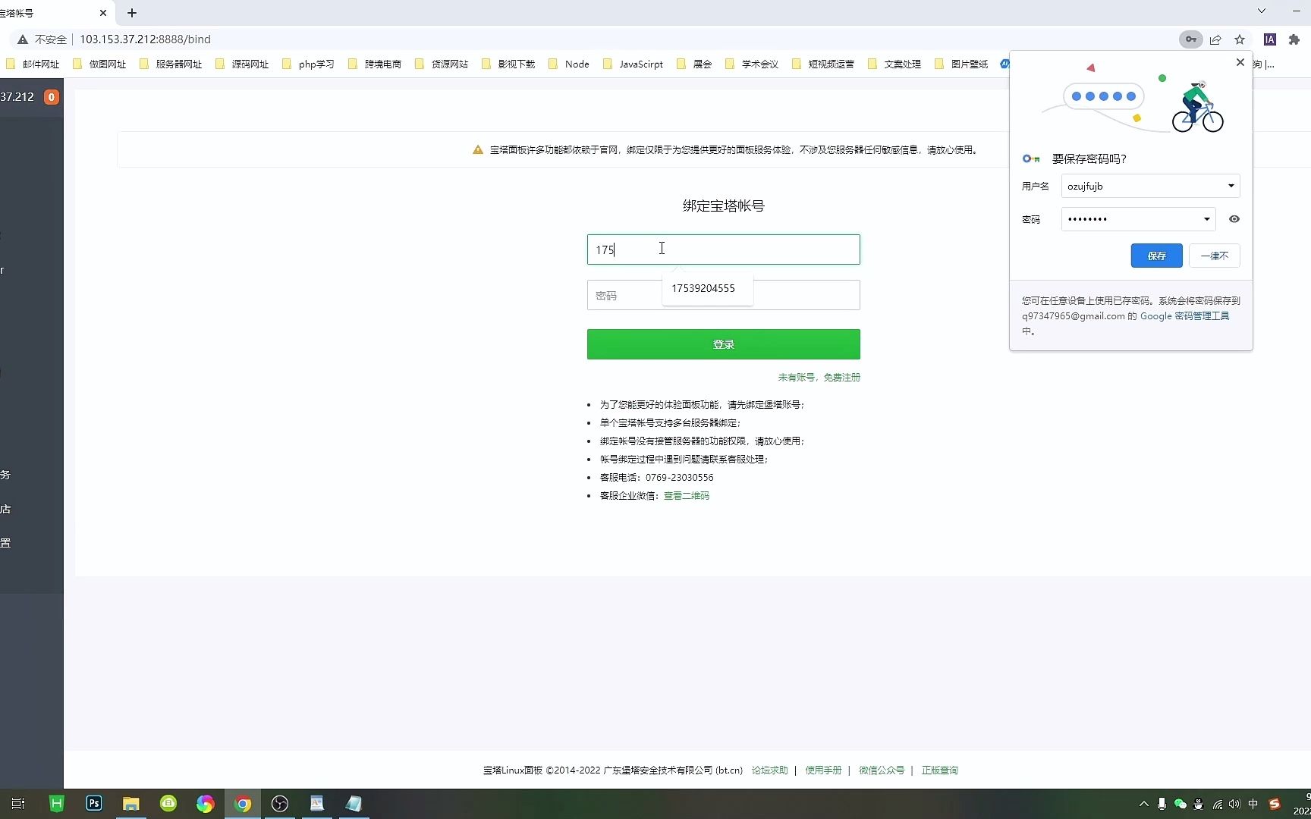Open 正版查询 footer link
Screen dimensions: 1311x819
(940, 770)
